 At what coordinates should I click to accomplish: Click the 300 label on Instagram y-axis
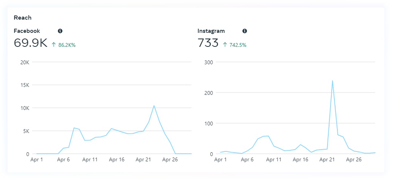pos(208,62)
